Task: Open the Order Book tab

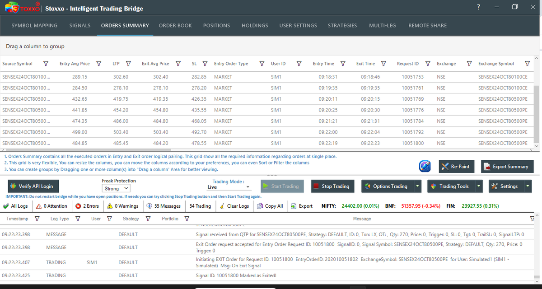Action: point(175,26)
